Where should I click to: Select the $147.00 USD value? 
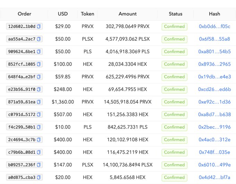(63, 165)
